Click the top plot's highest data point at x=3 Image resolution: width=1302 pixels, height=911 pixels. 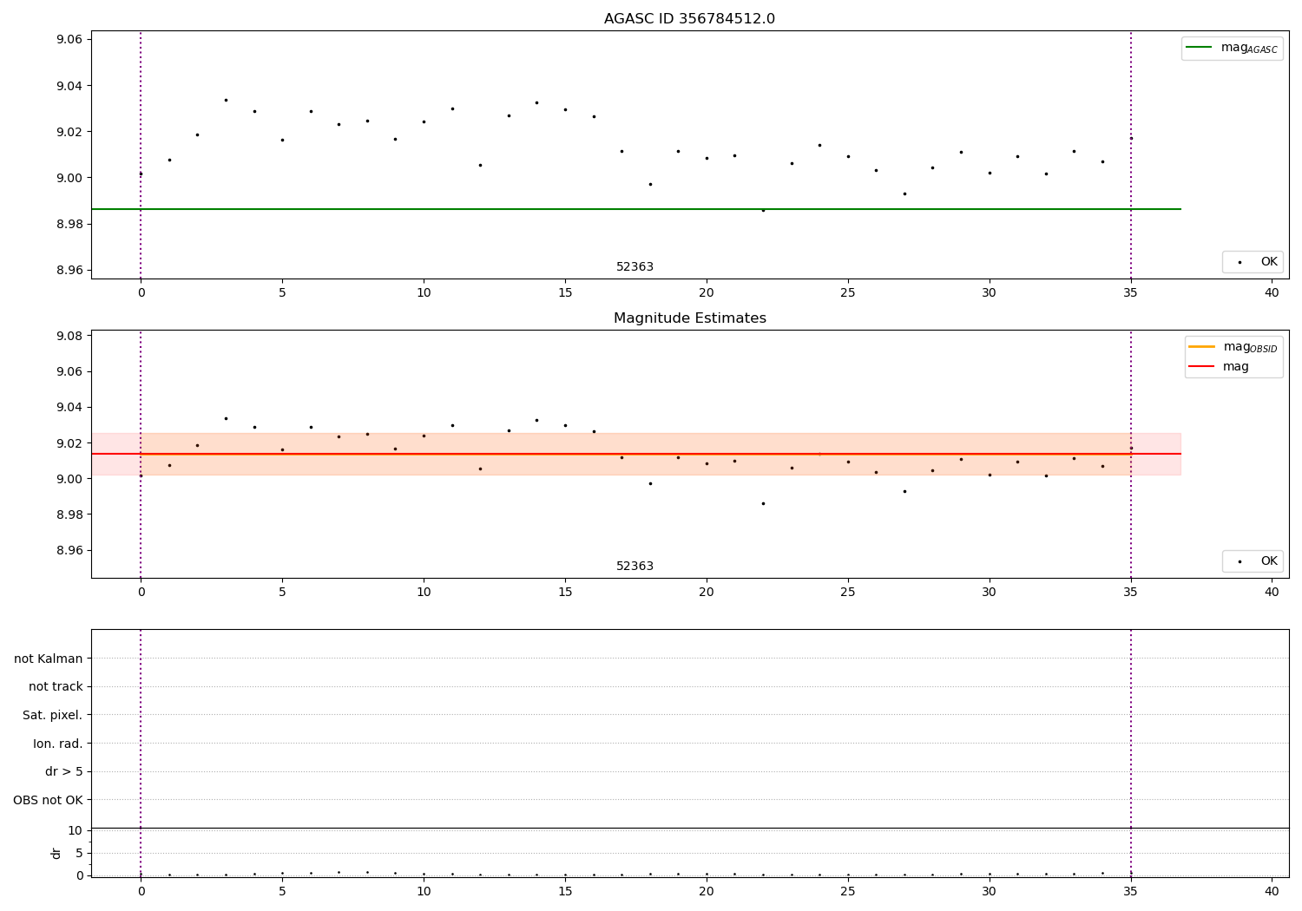pos(226,100)
